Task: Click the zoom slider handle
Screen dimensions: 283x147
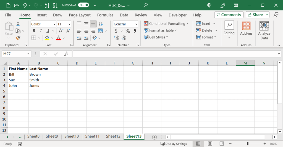Action: pos(248,144)
